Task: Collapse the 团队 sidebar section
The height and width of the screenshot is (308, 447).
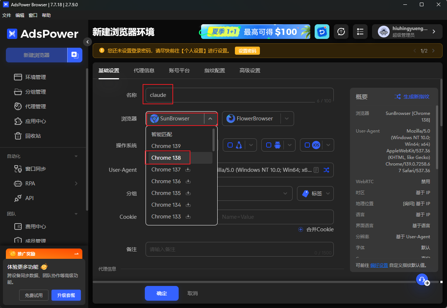Action: point(76,214)
